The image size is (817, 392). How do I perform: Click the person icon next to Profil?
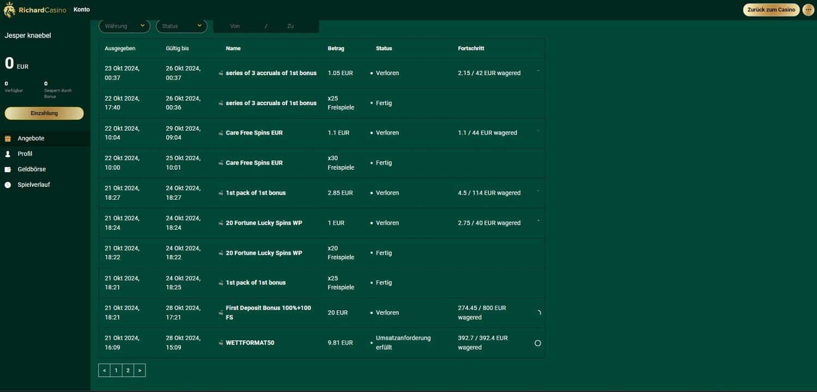(8, 154)
